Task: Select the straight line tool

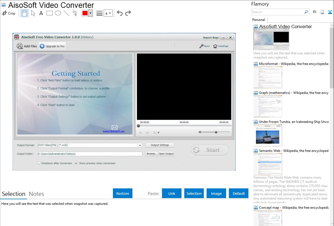Action: pos(66,13)
